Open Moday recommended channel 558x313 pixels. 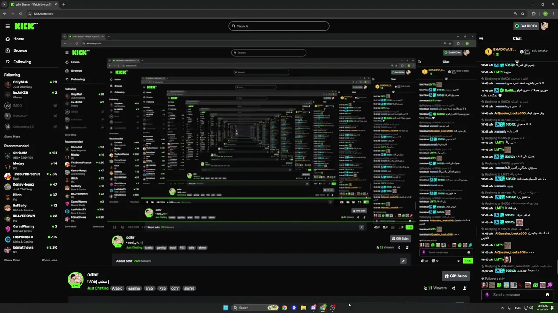tap(31, 165)
